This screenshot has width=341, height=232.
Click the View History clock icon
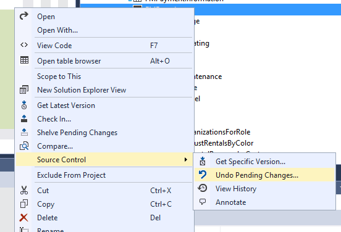[203, 188]
